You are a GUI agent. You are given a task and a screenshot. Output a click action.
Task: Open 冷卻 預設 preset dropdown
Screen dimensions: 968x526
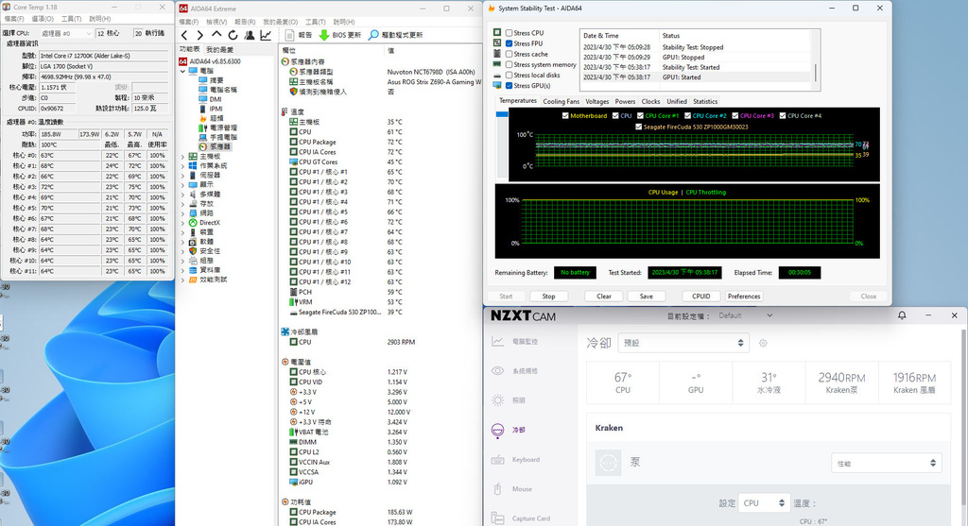(x=683, y=343)
